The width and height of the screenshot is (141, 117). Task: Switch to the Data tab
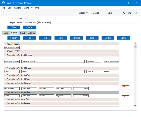click(6, 33)
